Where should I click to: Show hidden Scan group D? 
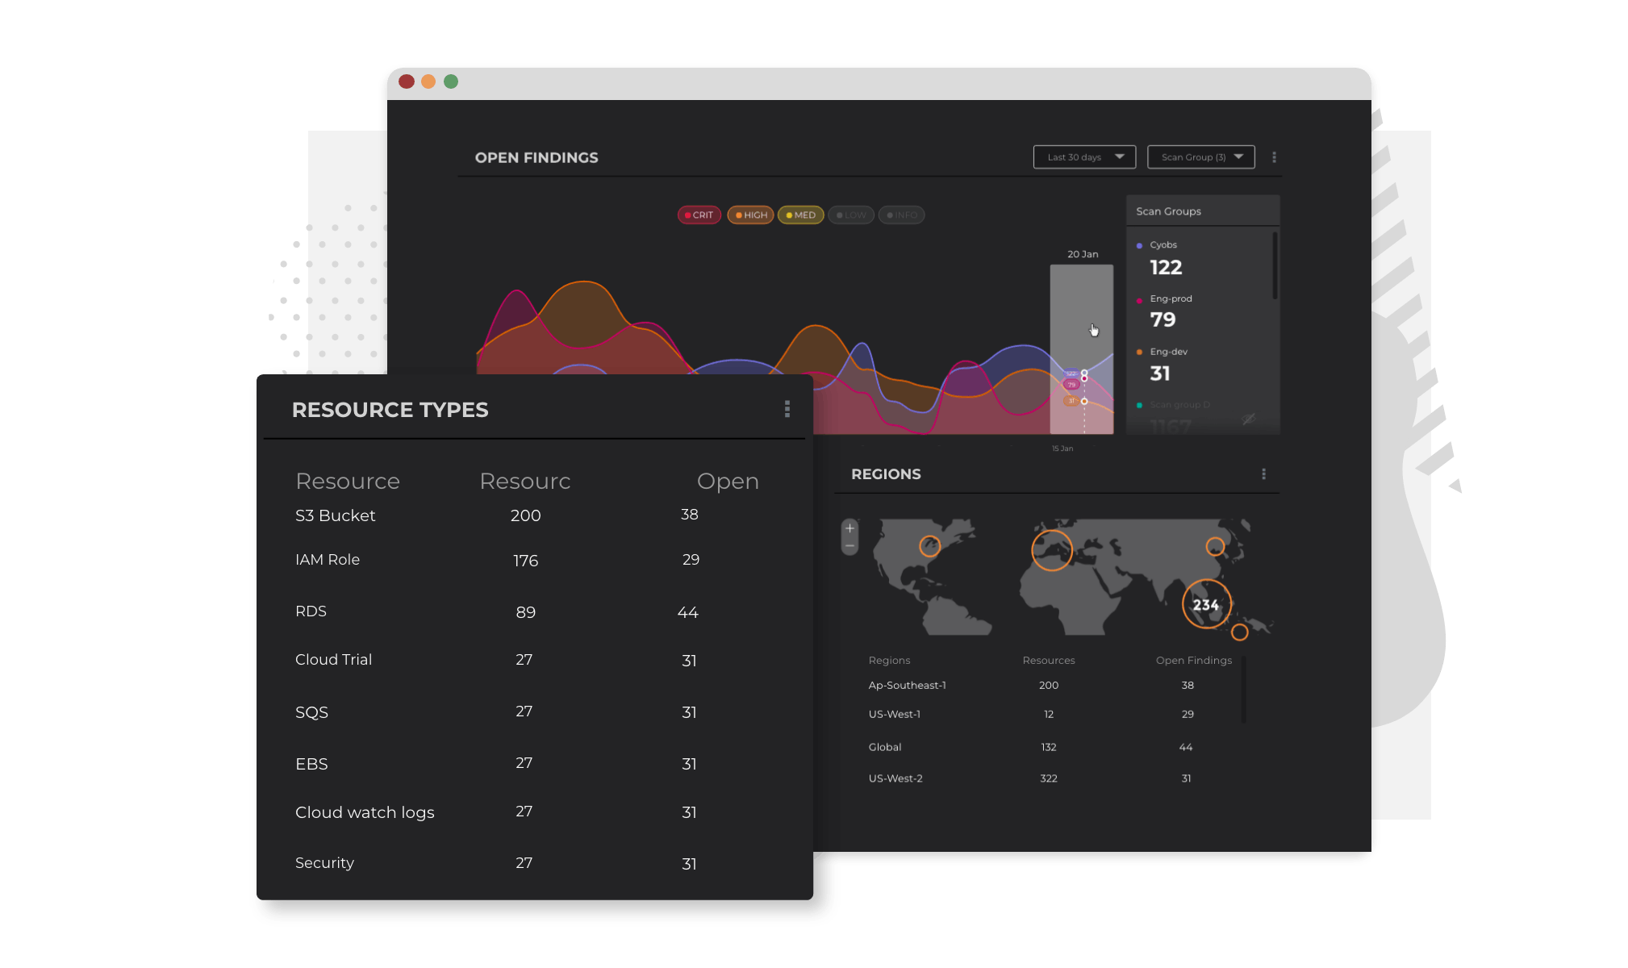pos(1248,419)
